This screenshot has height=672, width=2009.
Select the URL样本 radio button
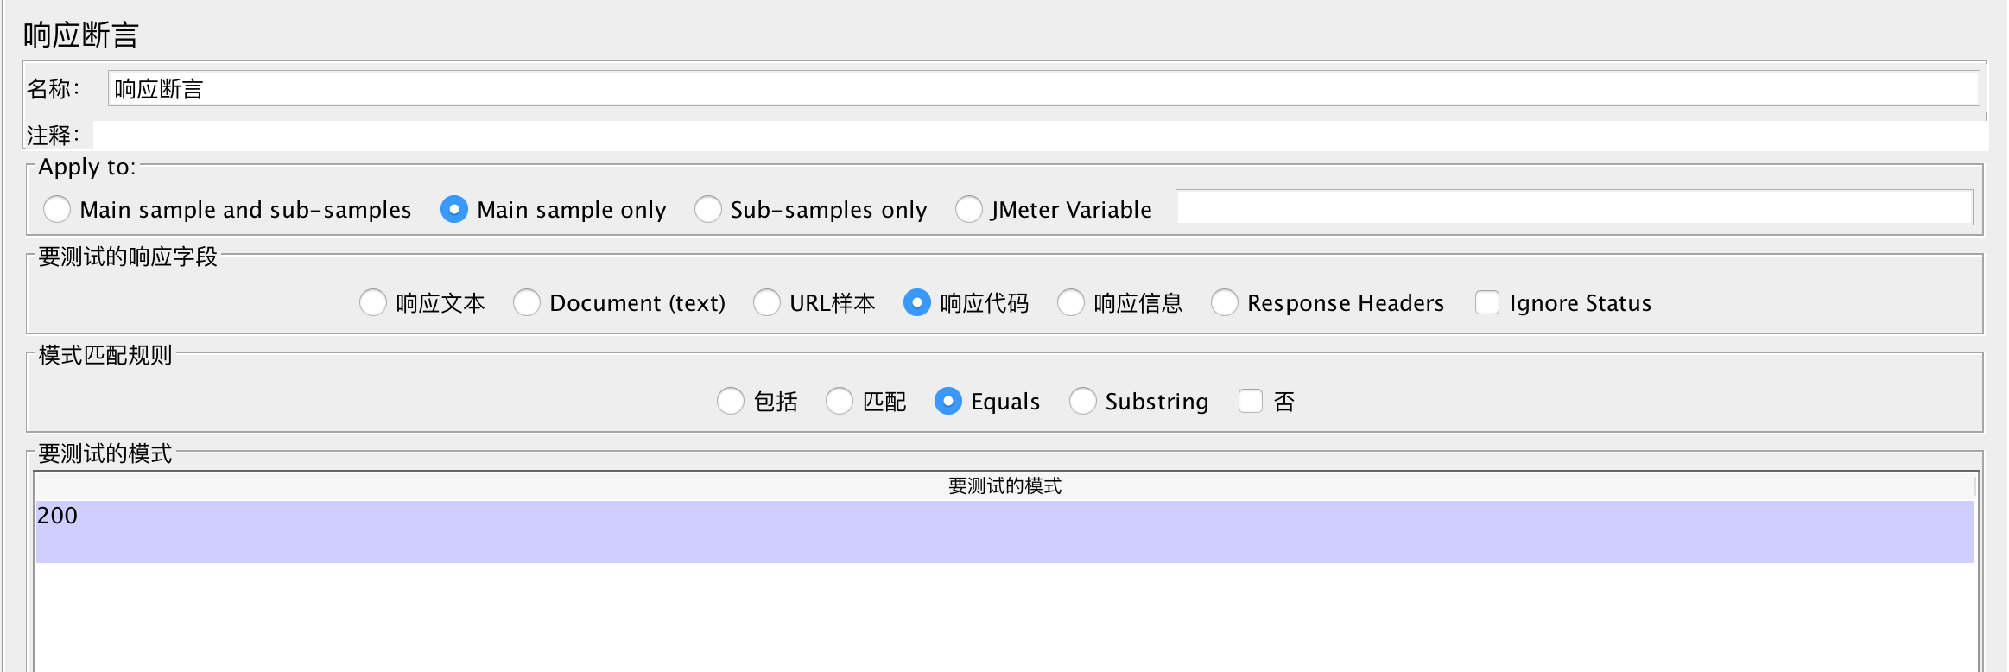click(767, 302)
